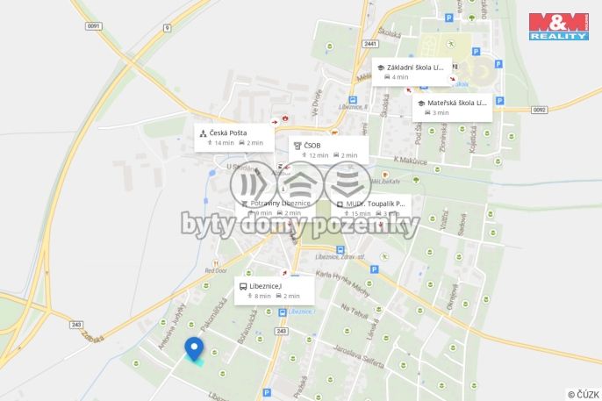Open the Líbeznice,I bus stop card
This screenshot has width=602, height=401.
pyautogui.click(x=275, y=290)
